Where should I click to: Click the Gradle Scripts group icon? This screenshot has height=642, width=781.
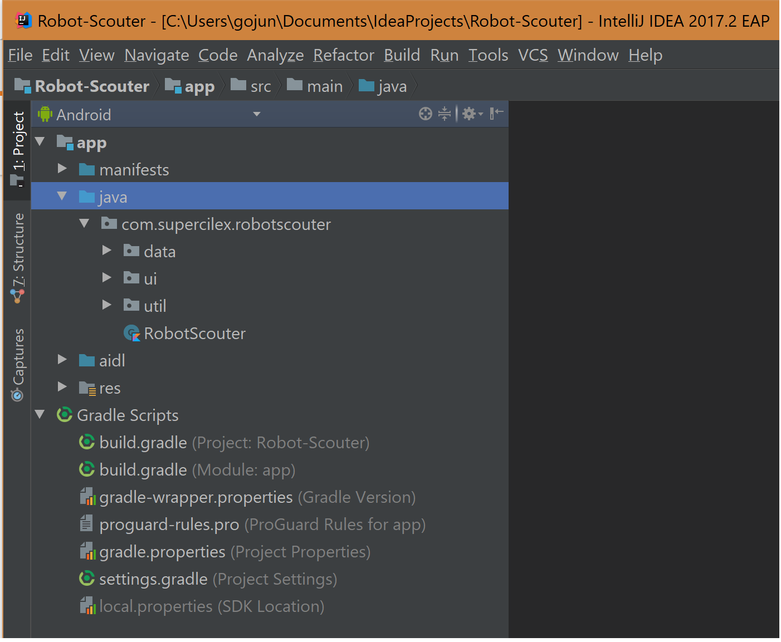65,414
